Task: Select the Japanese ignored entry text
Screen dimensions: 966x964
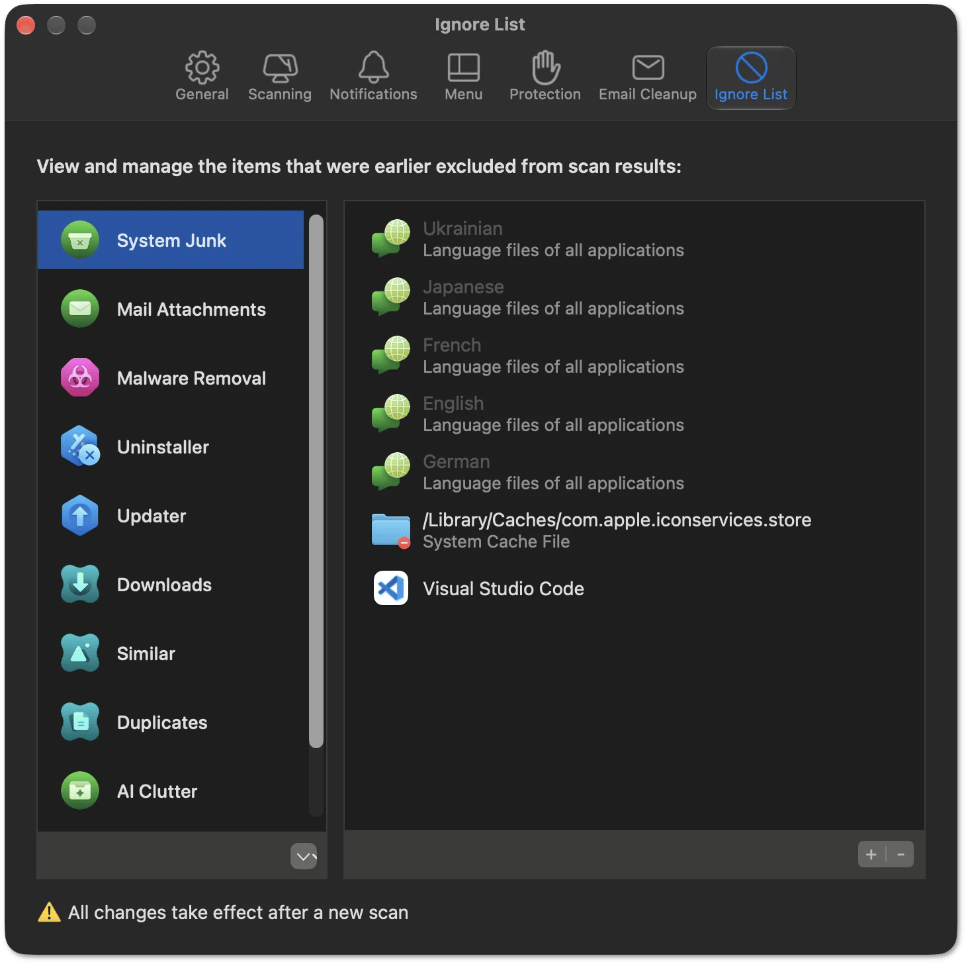Action: click(463, 287)
